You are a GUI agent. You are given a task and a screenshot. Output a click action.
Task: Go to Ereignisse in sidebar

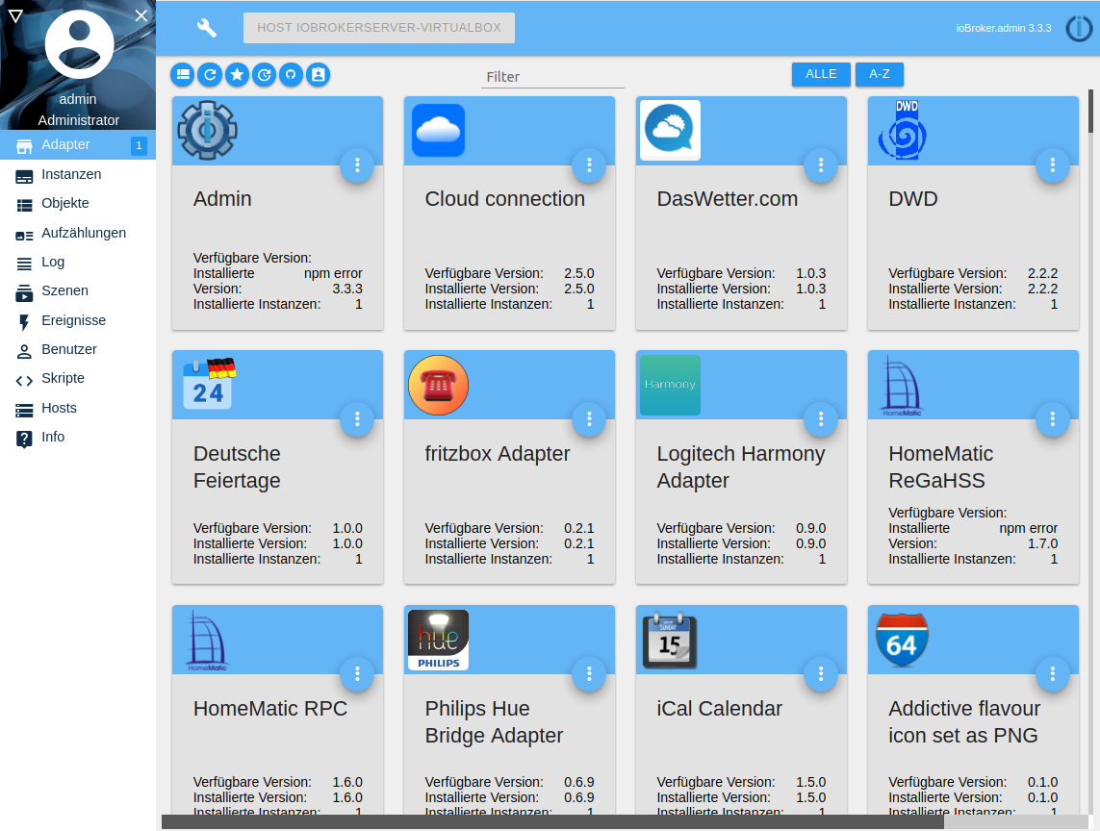(78, 320)
